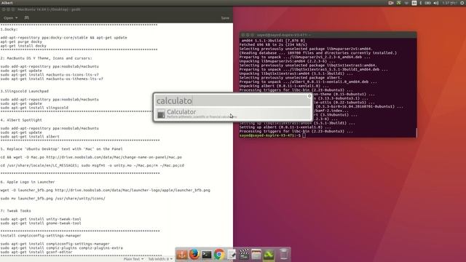Click the terminal scrollbar handle

[416, 132]
